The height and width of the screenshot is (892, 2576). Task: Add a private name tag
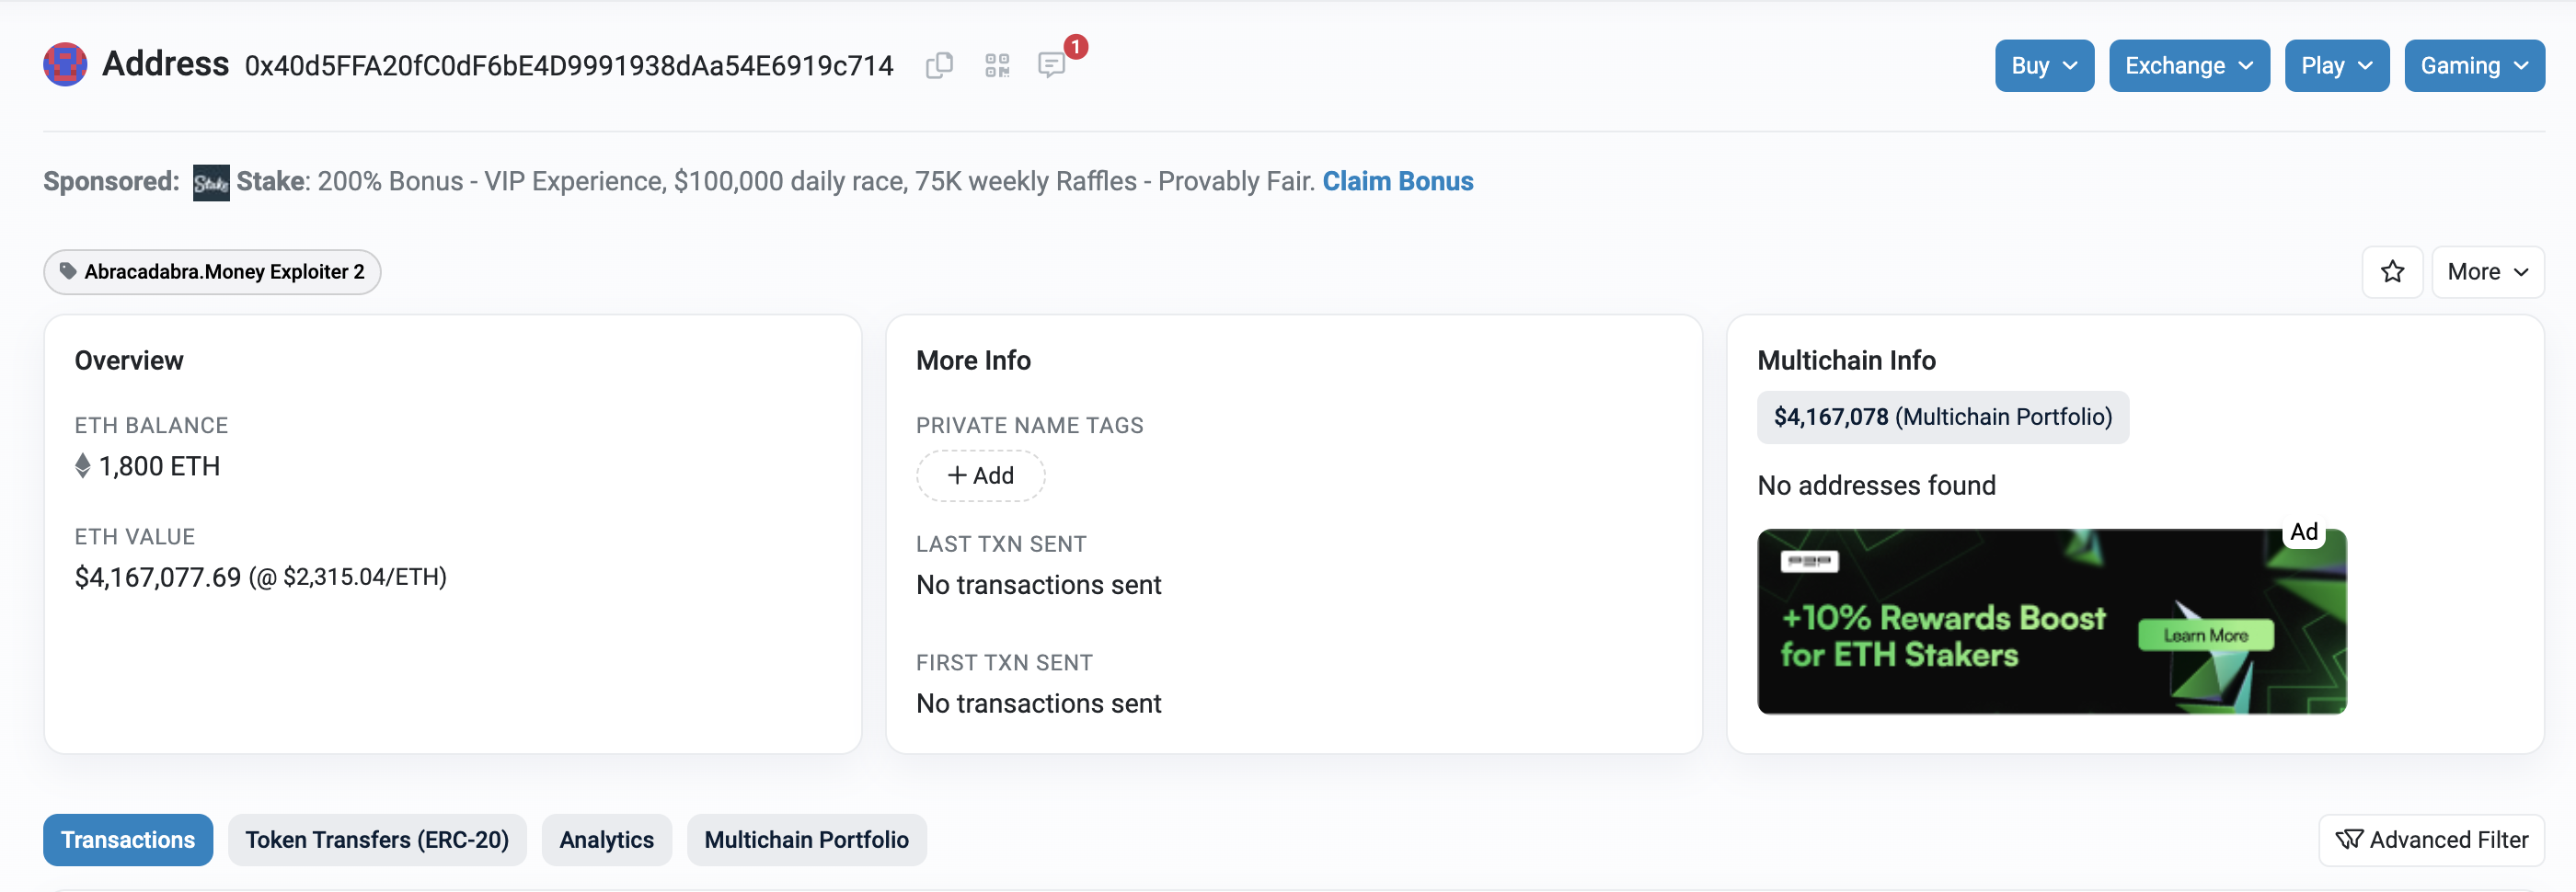(980, 476)
